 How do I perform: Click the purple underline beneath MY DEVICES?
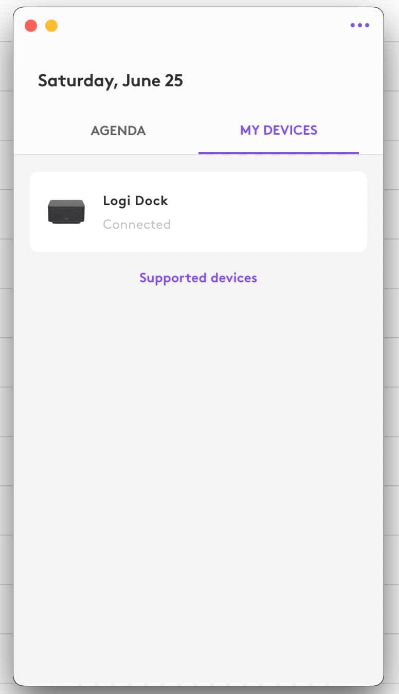(x=279, y=153)
